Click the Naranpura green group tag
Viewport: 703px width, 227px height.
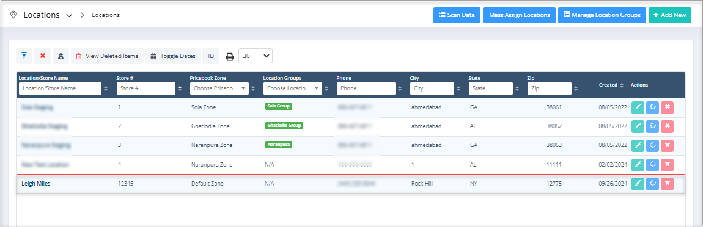point(278,144)
